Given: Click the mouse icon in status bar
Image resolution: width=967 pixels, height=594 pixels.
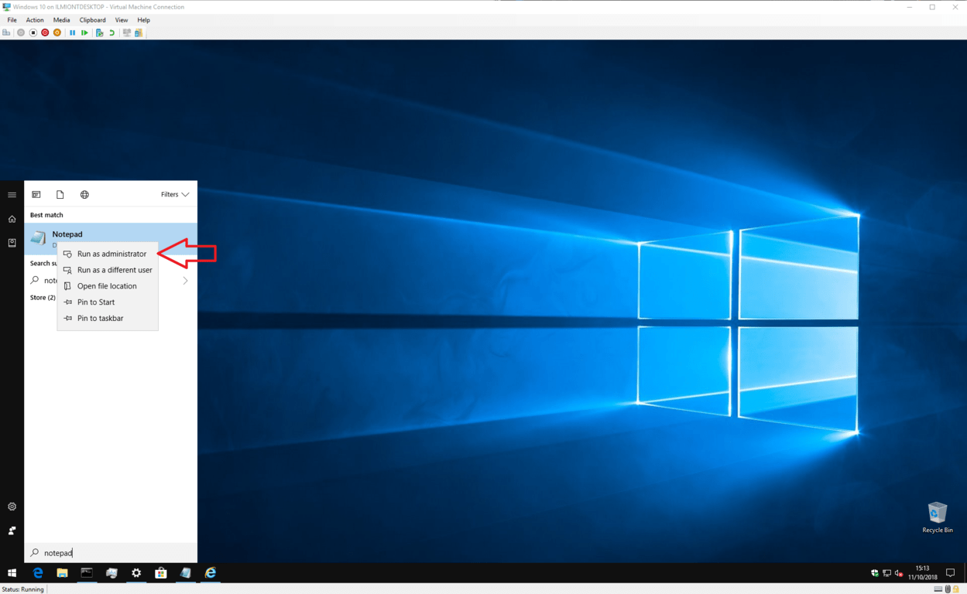Looking at the screenshot, I should [x=948, y=589].
